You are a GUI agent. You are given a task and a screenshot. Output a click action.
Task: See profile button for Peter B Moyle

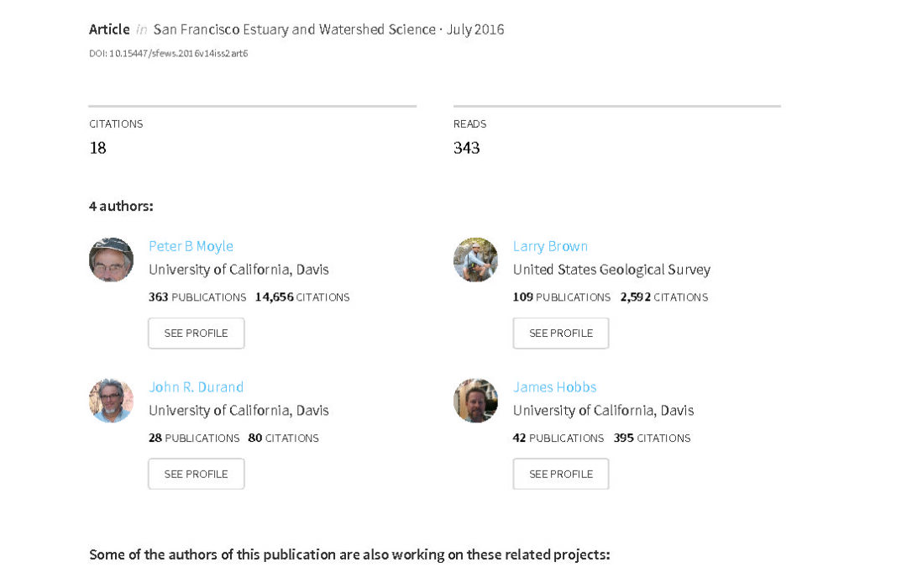click(x=196, y=333)
